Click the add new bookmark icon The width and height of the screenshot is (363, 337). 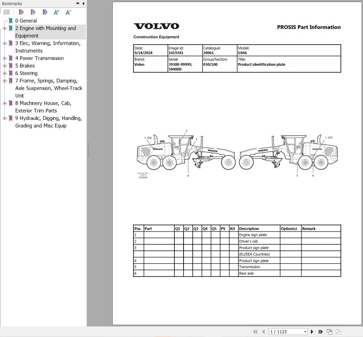[x=33, y=12]
